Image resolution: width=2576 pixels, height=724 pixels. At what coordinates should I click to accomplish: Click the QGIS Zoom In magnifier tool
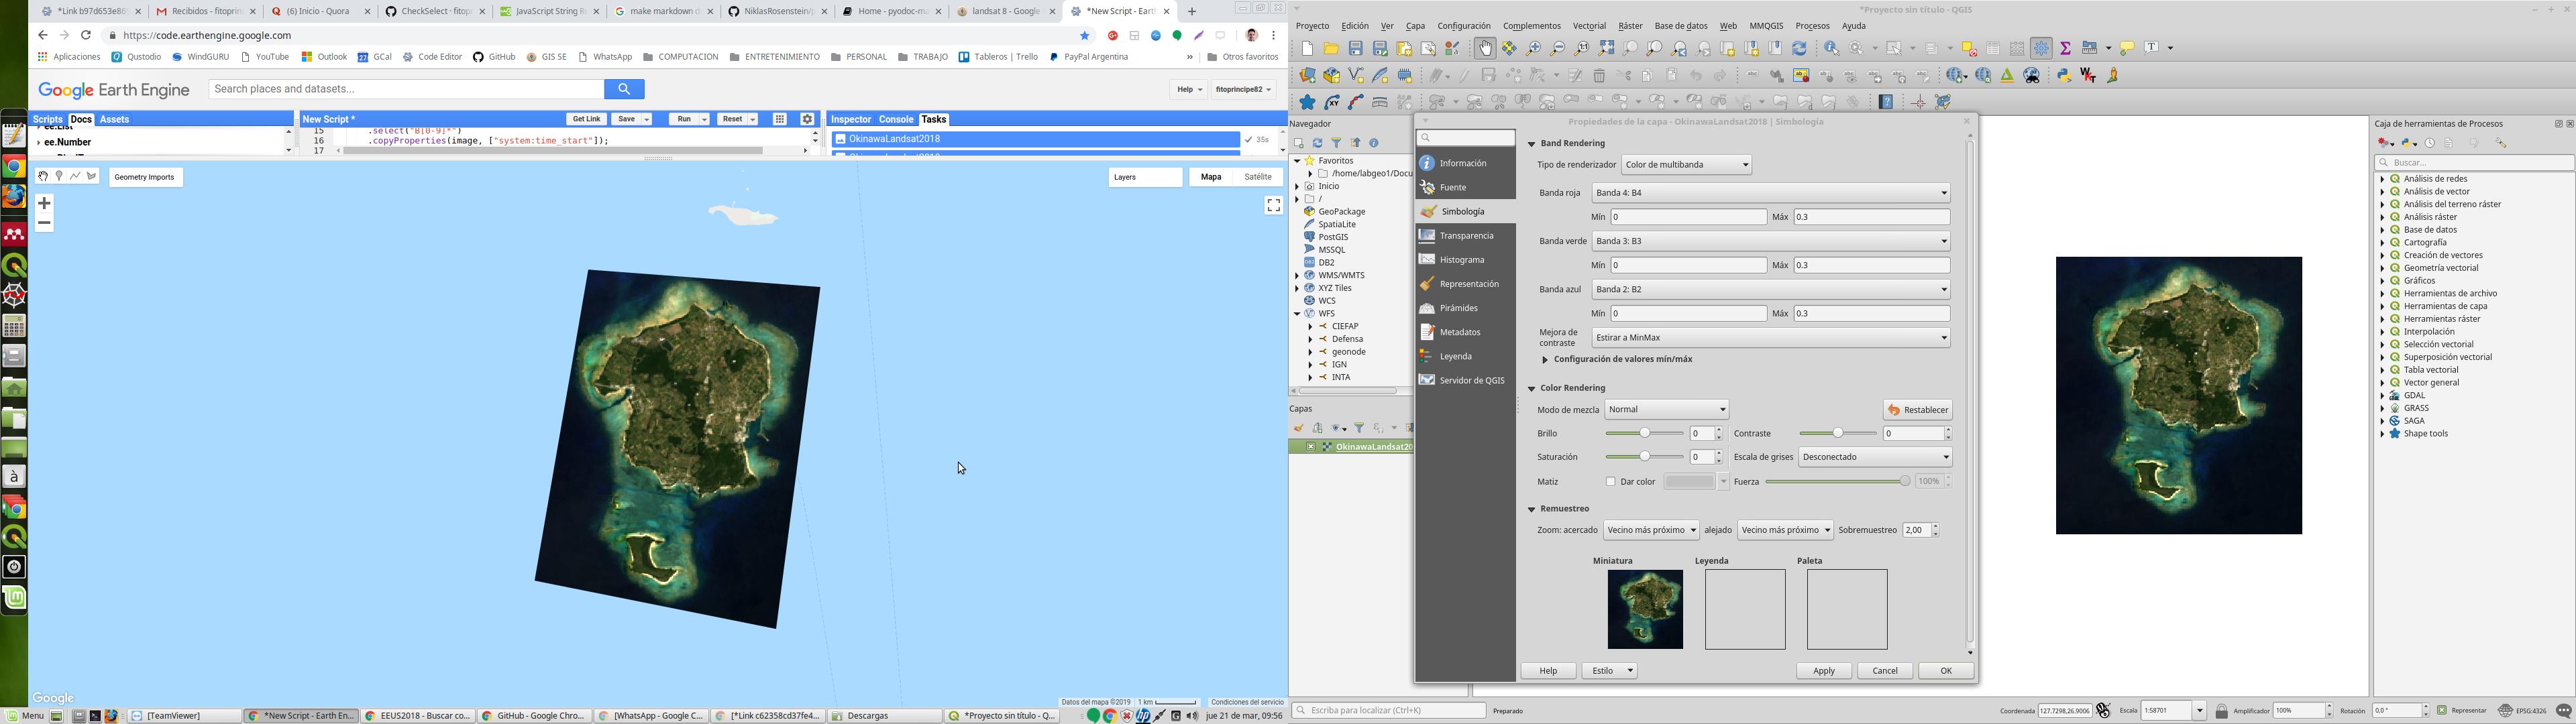[1534, 48]
